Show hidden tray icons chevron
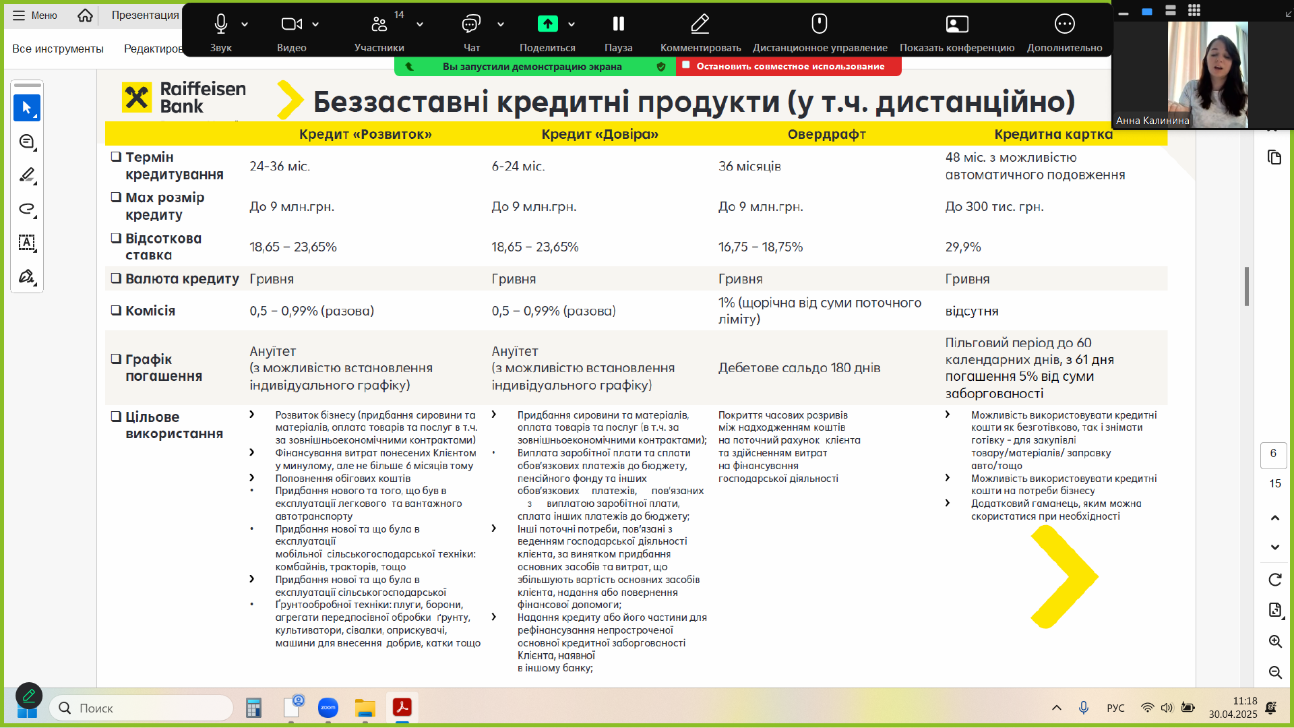Viewport: 1294px width, 728px height. (1057, 708)
